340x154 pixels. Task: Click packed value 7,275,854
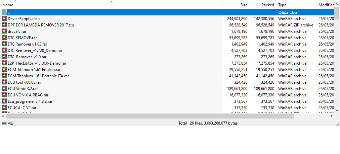(x=266, y=63)
